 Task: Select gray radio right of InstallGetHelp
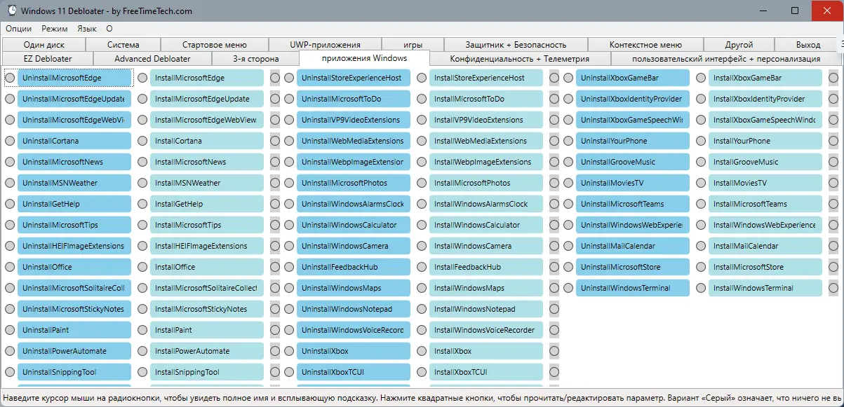275,204
